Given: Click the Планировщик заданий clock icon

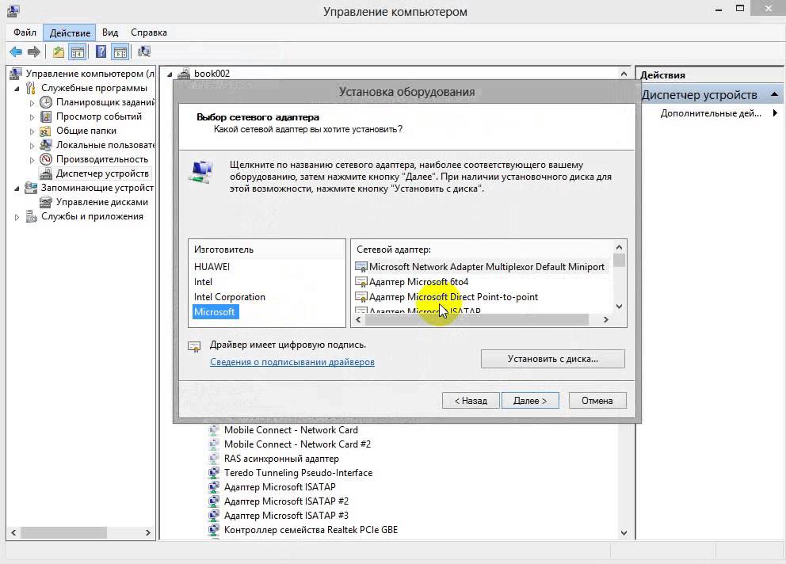Looking at the screenshot, I should click(x=46, y=102).
